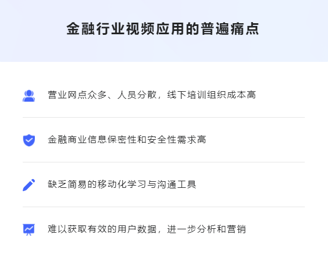
Task: Select 缺乏简易的移动化学习与沟通工具 item
Action: click(x=122, y=185)
